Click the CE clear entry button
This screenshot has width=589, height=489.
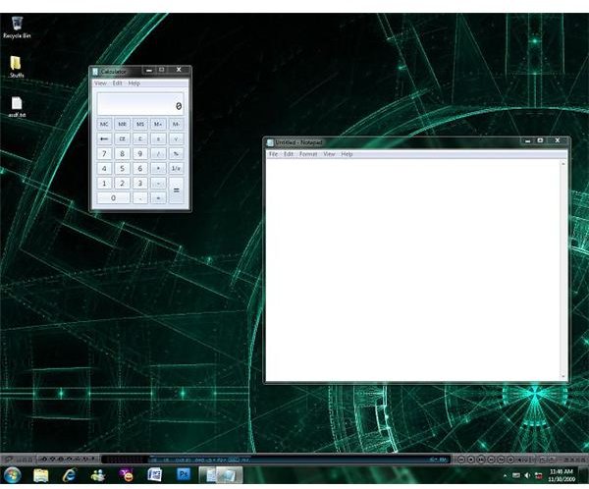122,139
